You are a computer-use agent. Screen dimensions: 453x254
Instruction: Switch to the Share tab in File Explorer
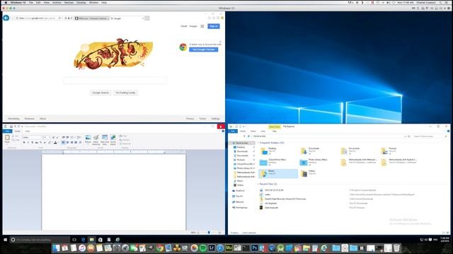pyautogui.click(x=253, y=131)
